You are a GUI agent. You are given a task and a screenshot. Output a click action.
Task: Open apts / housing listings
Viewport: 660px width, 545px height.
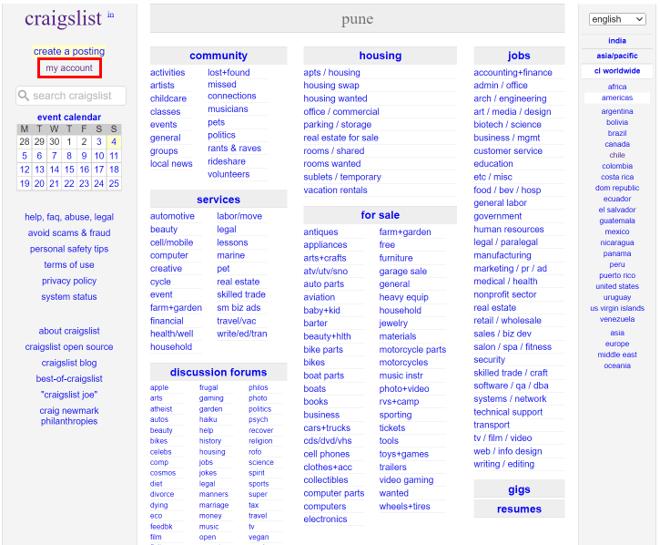(x=331, y=73)
